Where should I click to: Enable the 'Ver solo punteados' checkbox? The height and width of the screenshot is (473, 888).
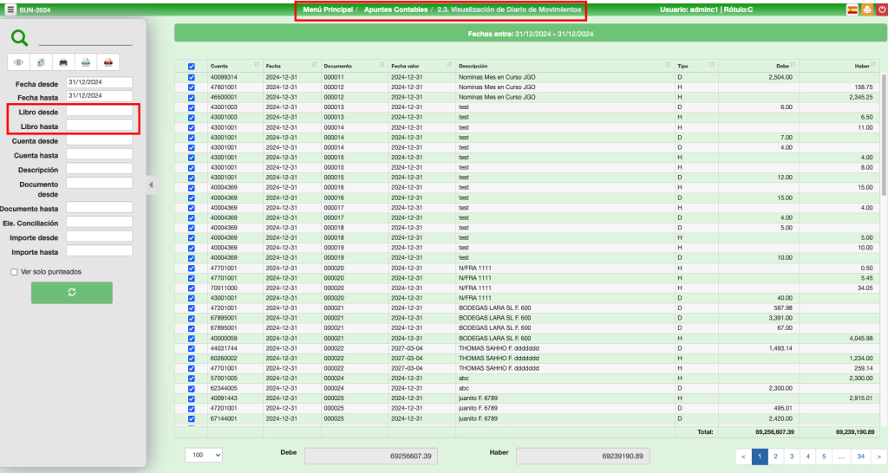coord(14,271)
